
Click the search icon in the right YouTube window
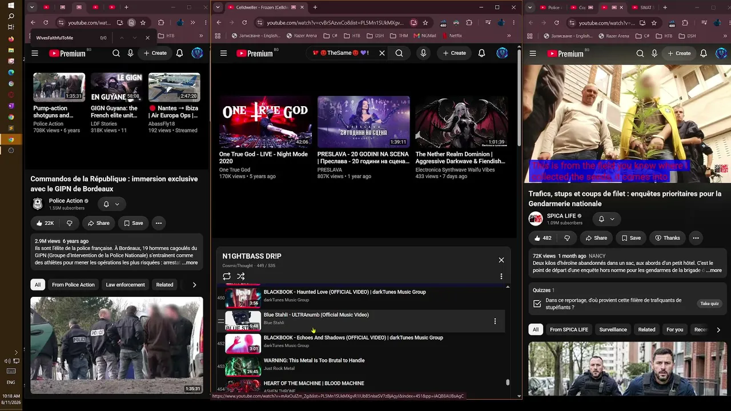click(640, 54)
